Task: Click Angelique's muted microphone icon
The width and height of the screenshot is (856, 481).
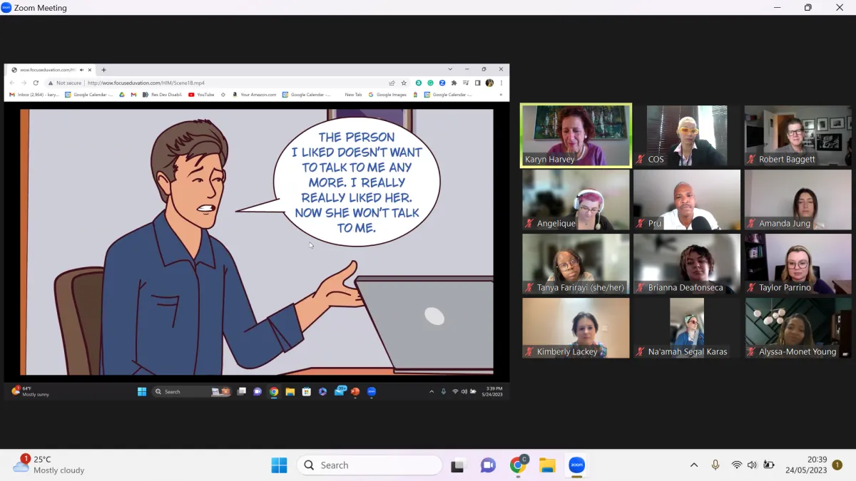Action: point(529,224)
